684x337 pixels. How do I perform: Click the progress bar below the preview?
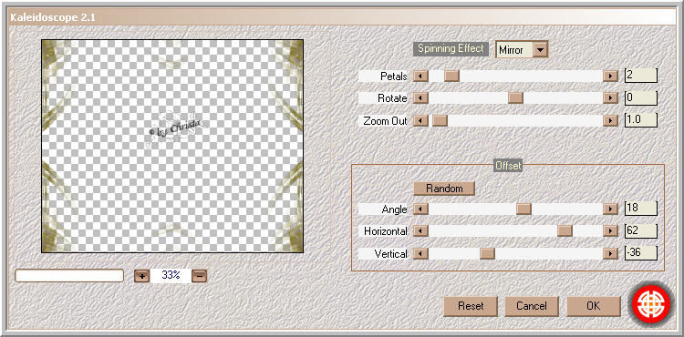tap(69, 276)
